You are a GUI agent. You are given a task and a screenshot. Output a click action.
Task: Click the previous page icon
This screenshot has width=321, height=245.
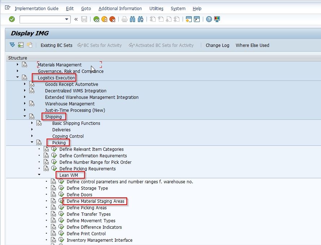point(161,19)
